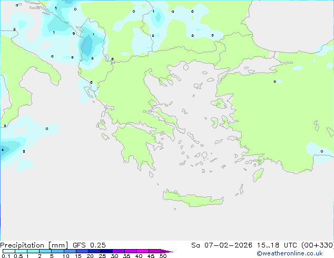Click the '40' legend scale label

tap(139, 256)
